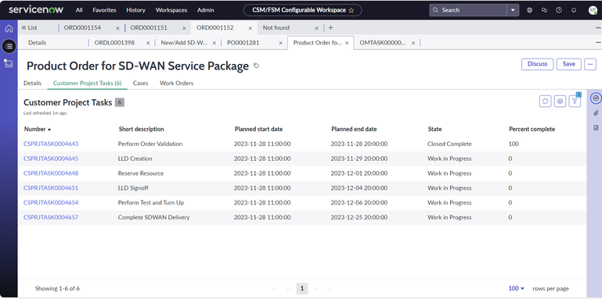Open task CSPRJTASK0004654
Image resolution: width=602 pixels, height=299 pixels.
[x=51, y=202]
